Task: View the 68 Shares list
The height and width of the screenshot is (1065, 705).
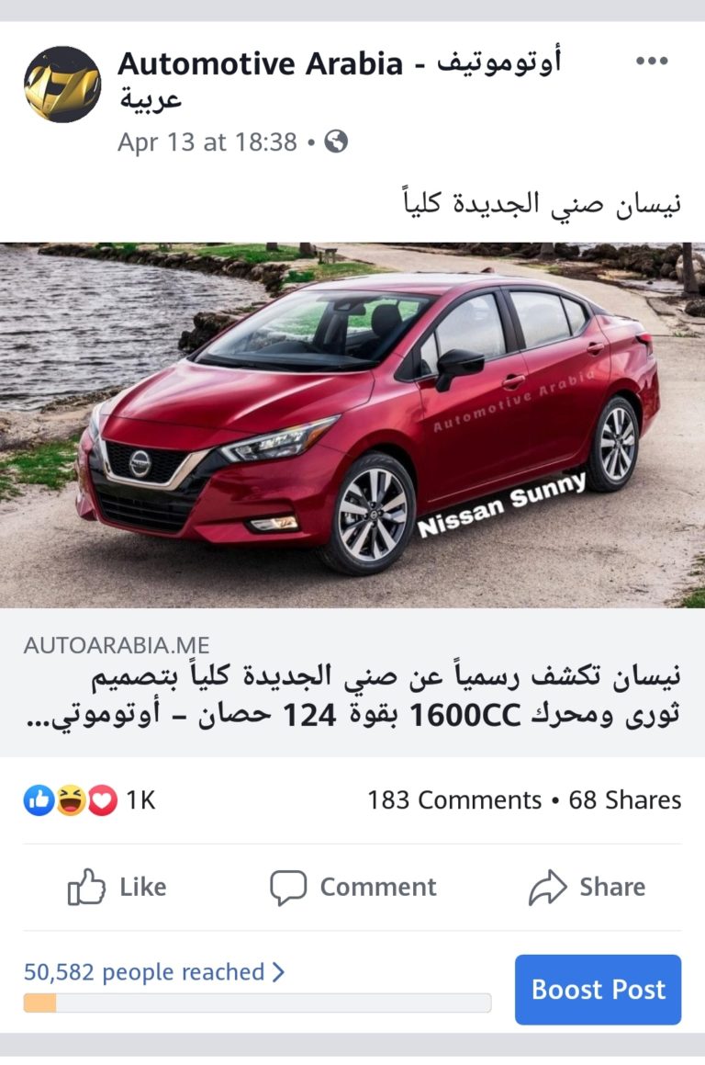Action: point(625,800)
